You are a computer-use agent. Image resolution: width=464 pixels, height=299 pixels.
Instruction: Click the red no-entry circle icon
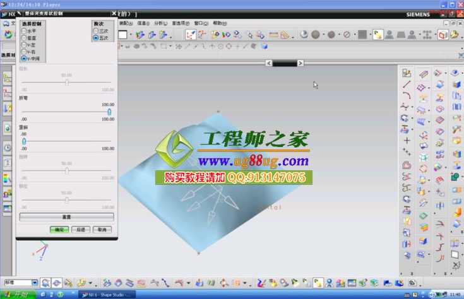coord(347,35)
